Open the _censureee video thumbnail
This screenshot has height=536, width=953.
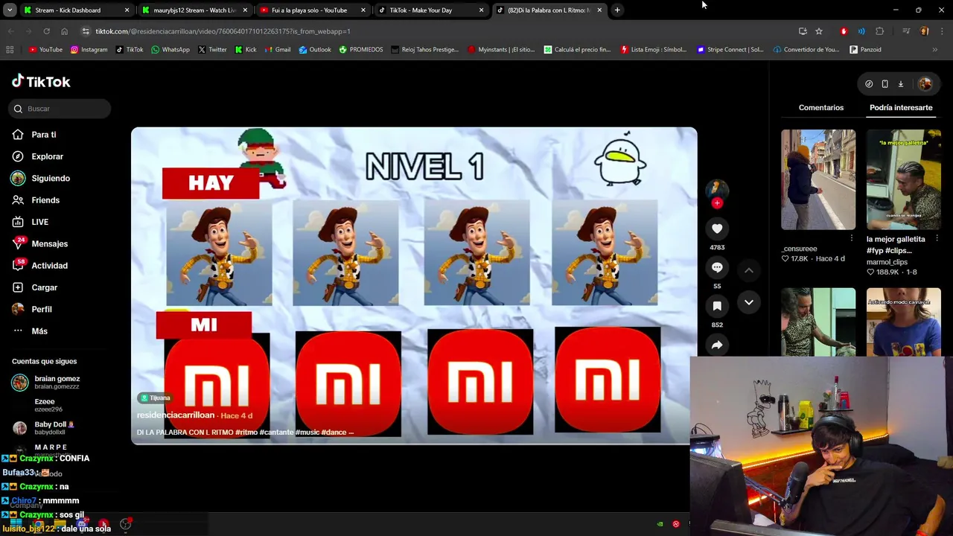coord(818,179)
